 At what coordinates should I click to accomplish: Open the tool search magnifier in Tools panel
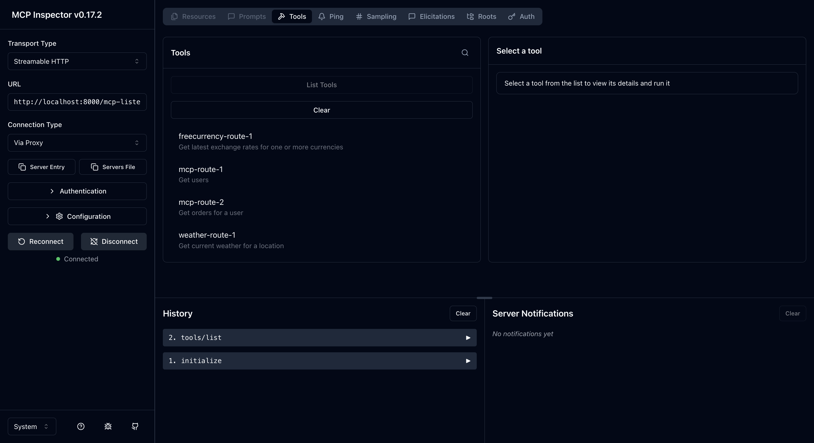pos(465,52)
